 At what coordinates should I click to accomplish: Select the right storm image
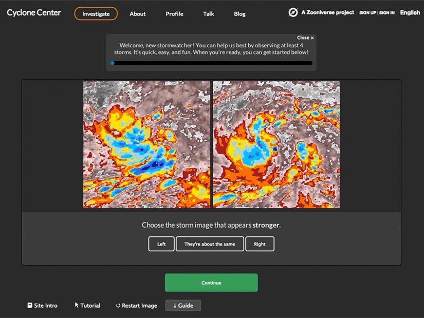click(x=276, y=145)
